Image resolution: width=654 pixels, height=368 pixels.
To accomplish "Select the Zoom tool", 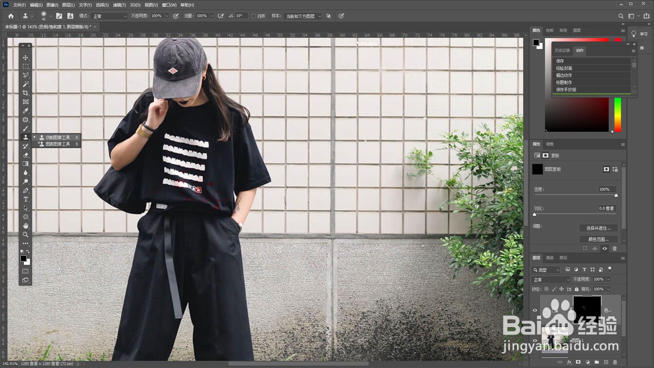I will pos(26,235).
